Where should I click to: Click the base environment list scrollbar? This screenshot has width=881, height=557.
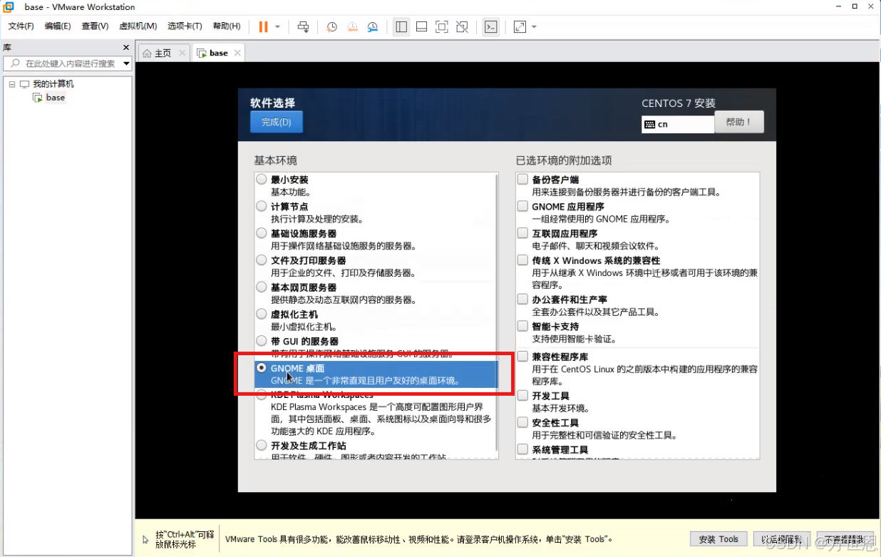click(x=498, y=312)
